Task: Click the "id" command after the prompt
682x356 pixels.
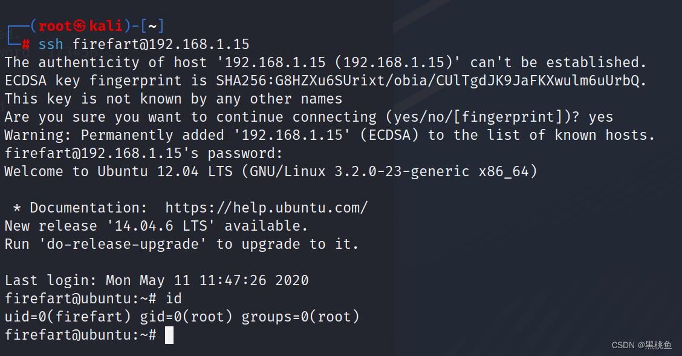Action: 174,298
